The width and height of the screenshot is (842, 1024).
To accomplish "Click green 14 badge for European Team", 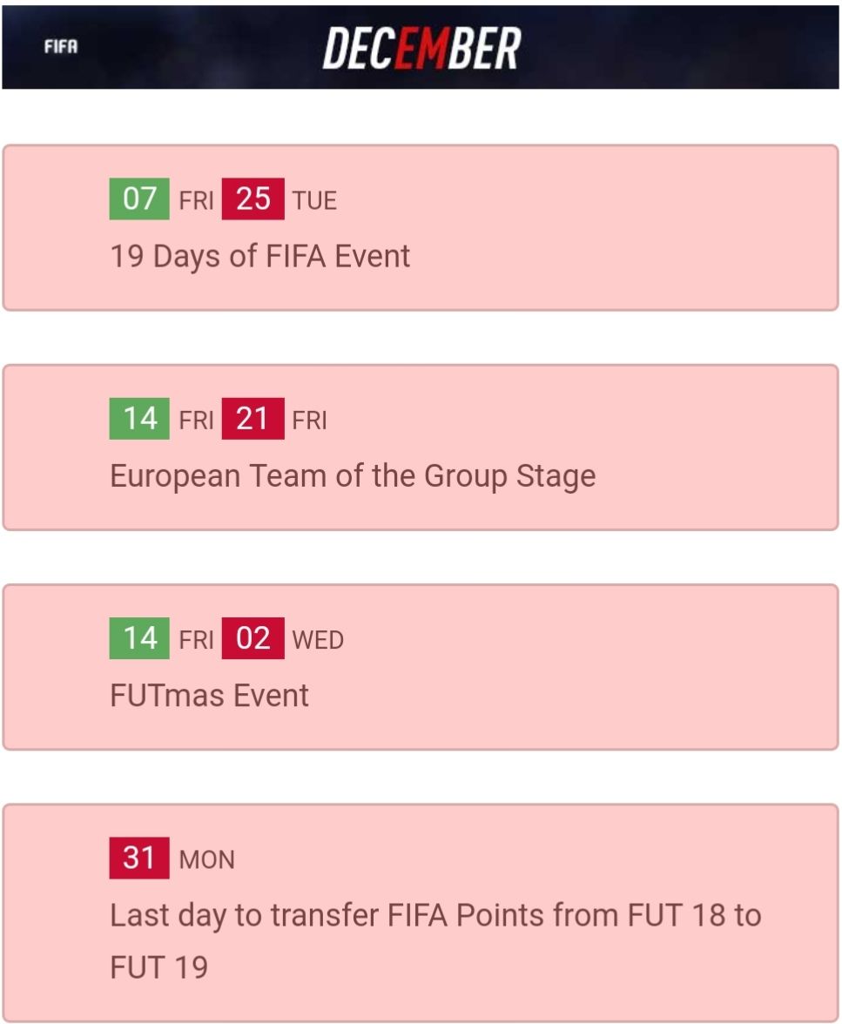I will (x=139, y=419).
